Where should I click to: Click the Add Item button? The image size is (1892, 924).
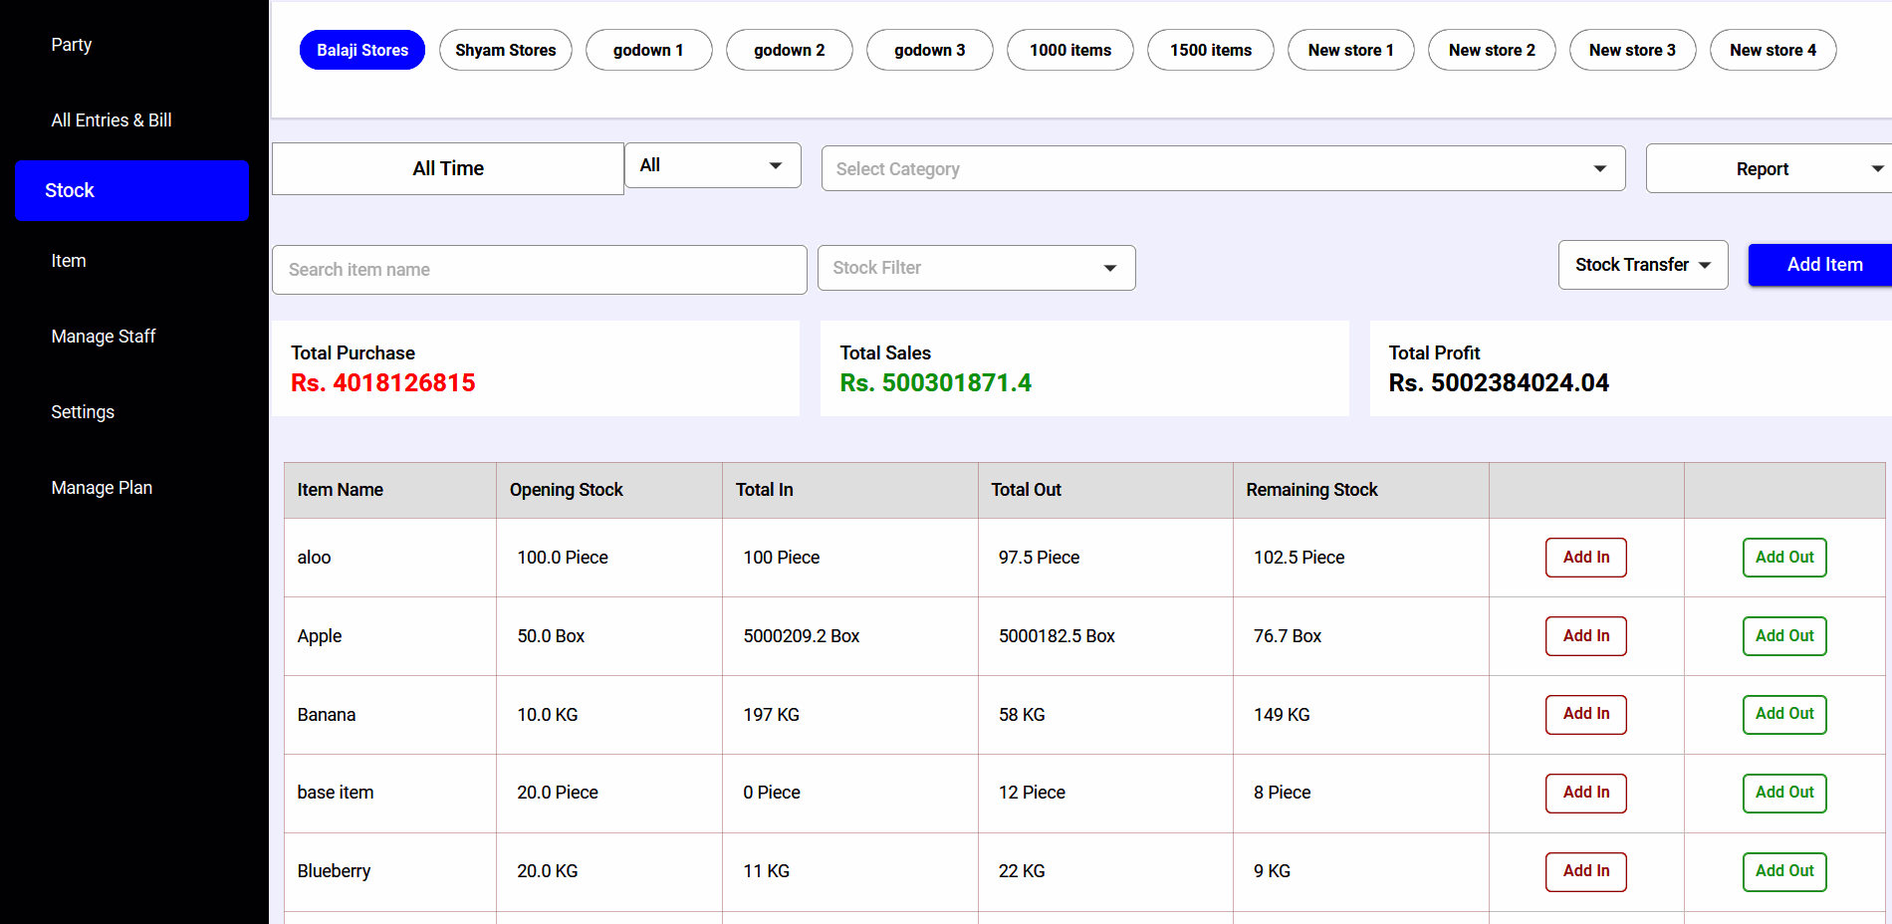pos(1824,265)
